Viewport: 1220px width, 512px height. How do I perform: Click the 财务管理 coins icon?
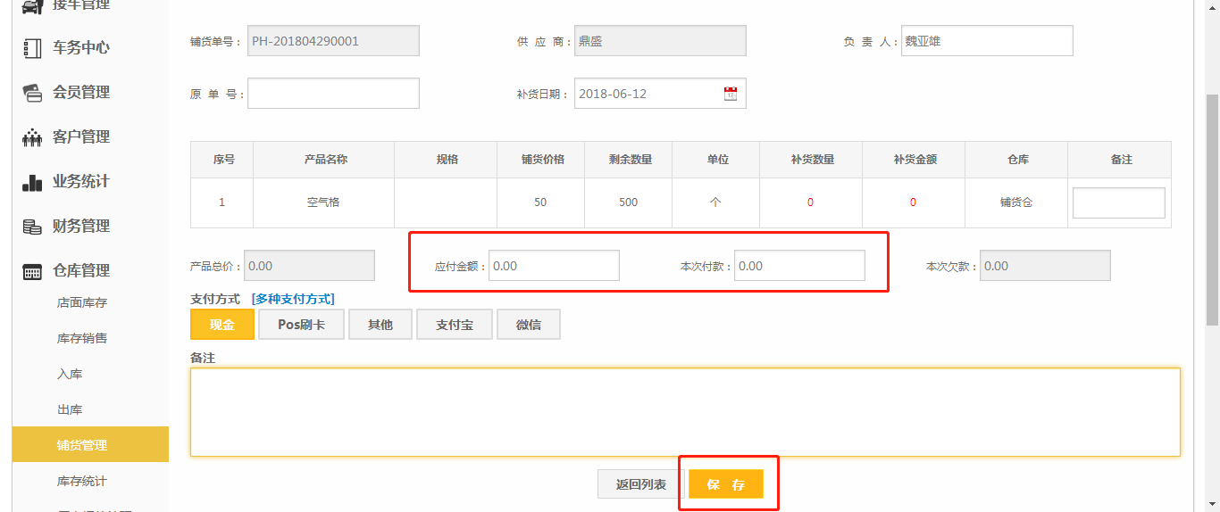tap(32, 227)
